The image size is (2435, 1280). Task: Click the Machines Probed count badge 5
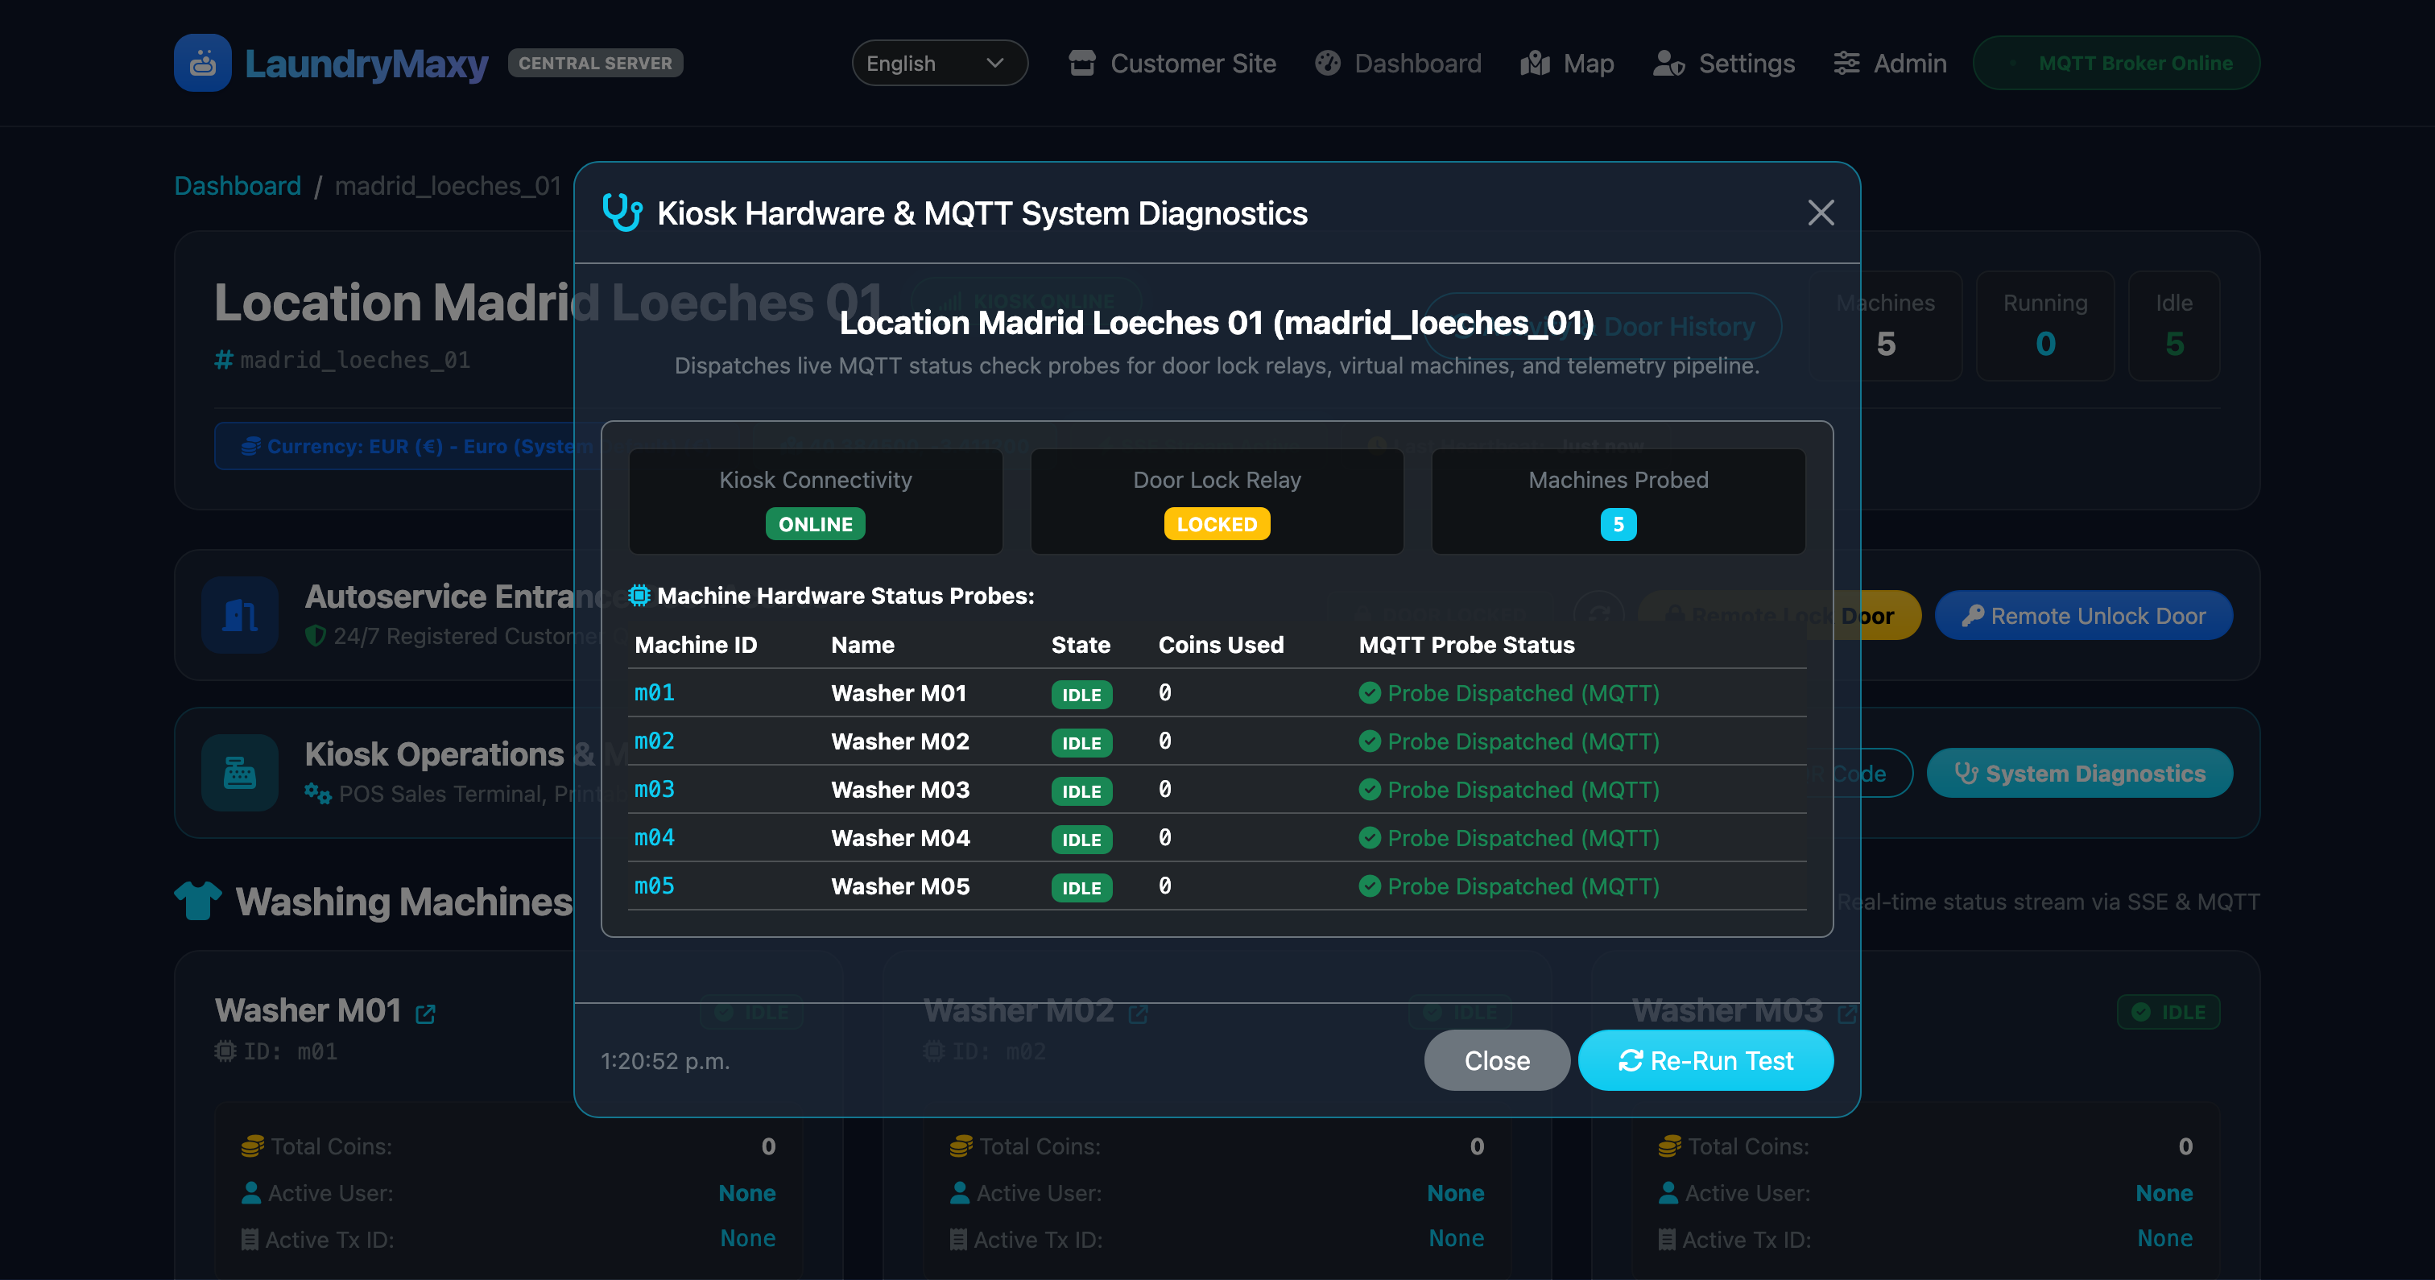[1618, 524]
